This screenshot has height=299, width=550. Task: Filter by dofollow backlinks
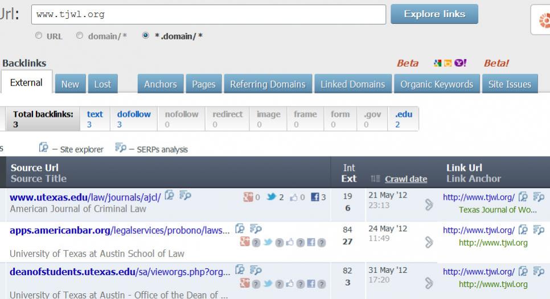pyautogui.click(x=134, y=119)
